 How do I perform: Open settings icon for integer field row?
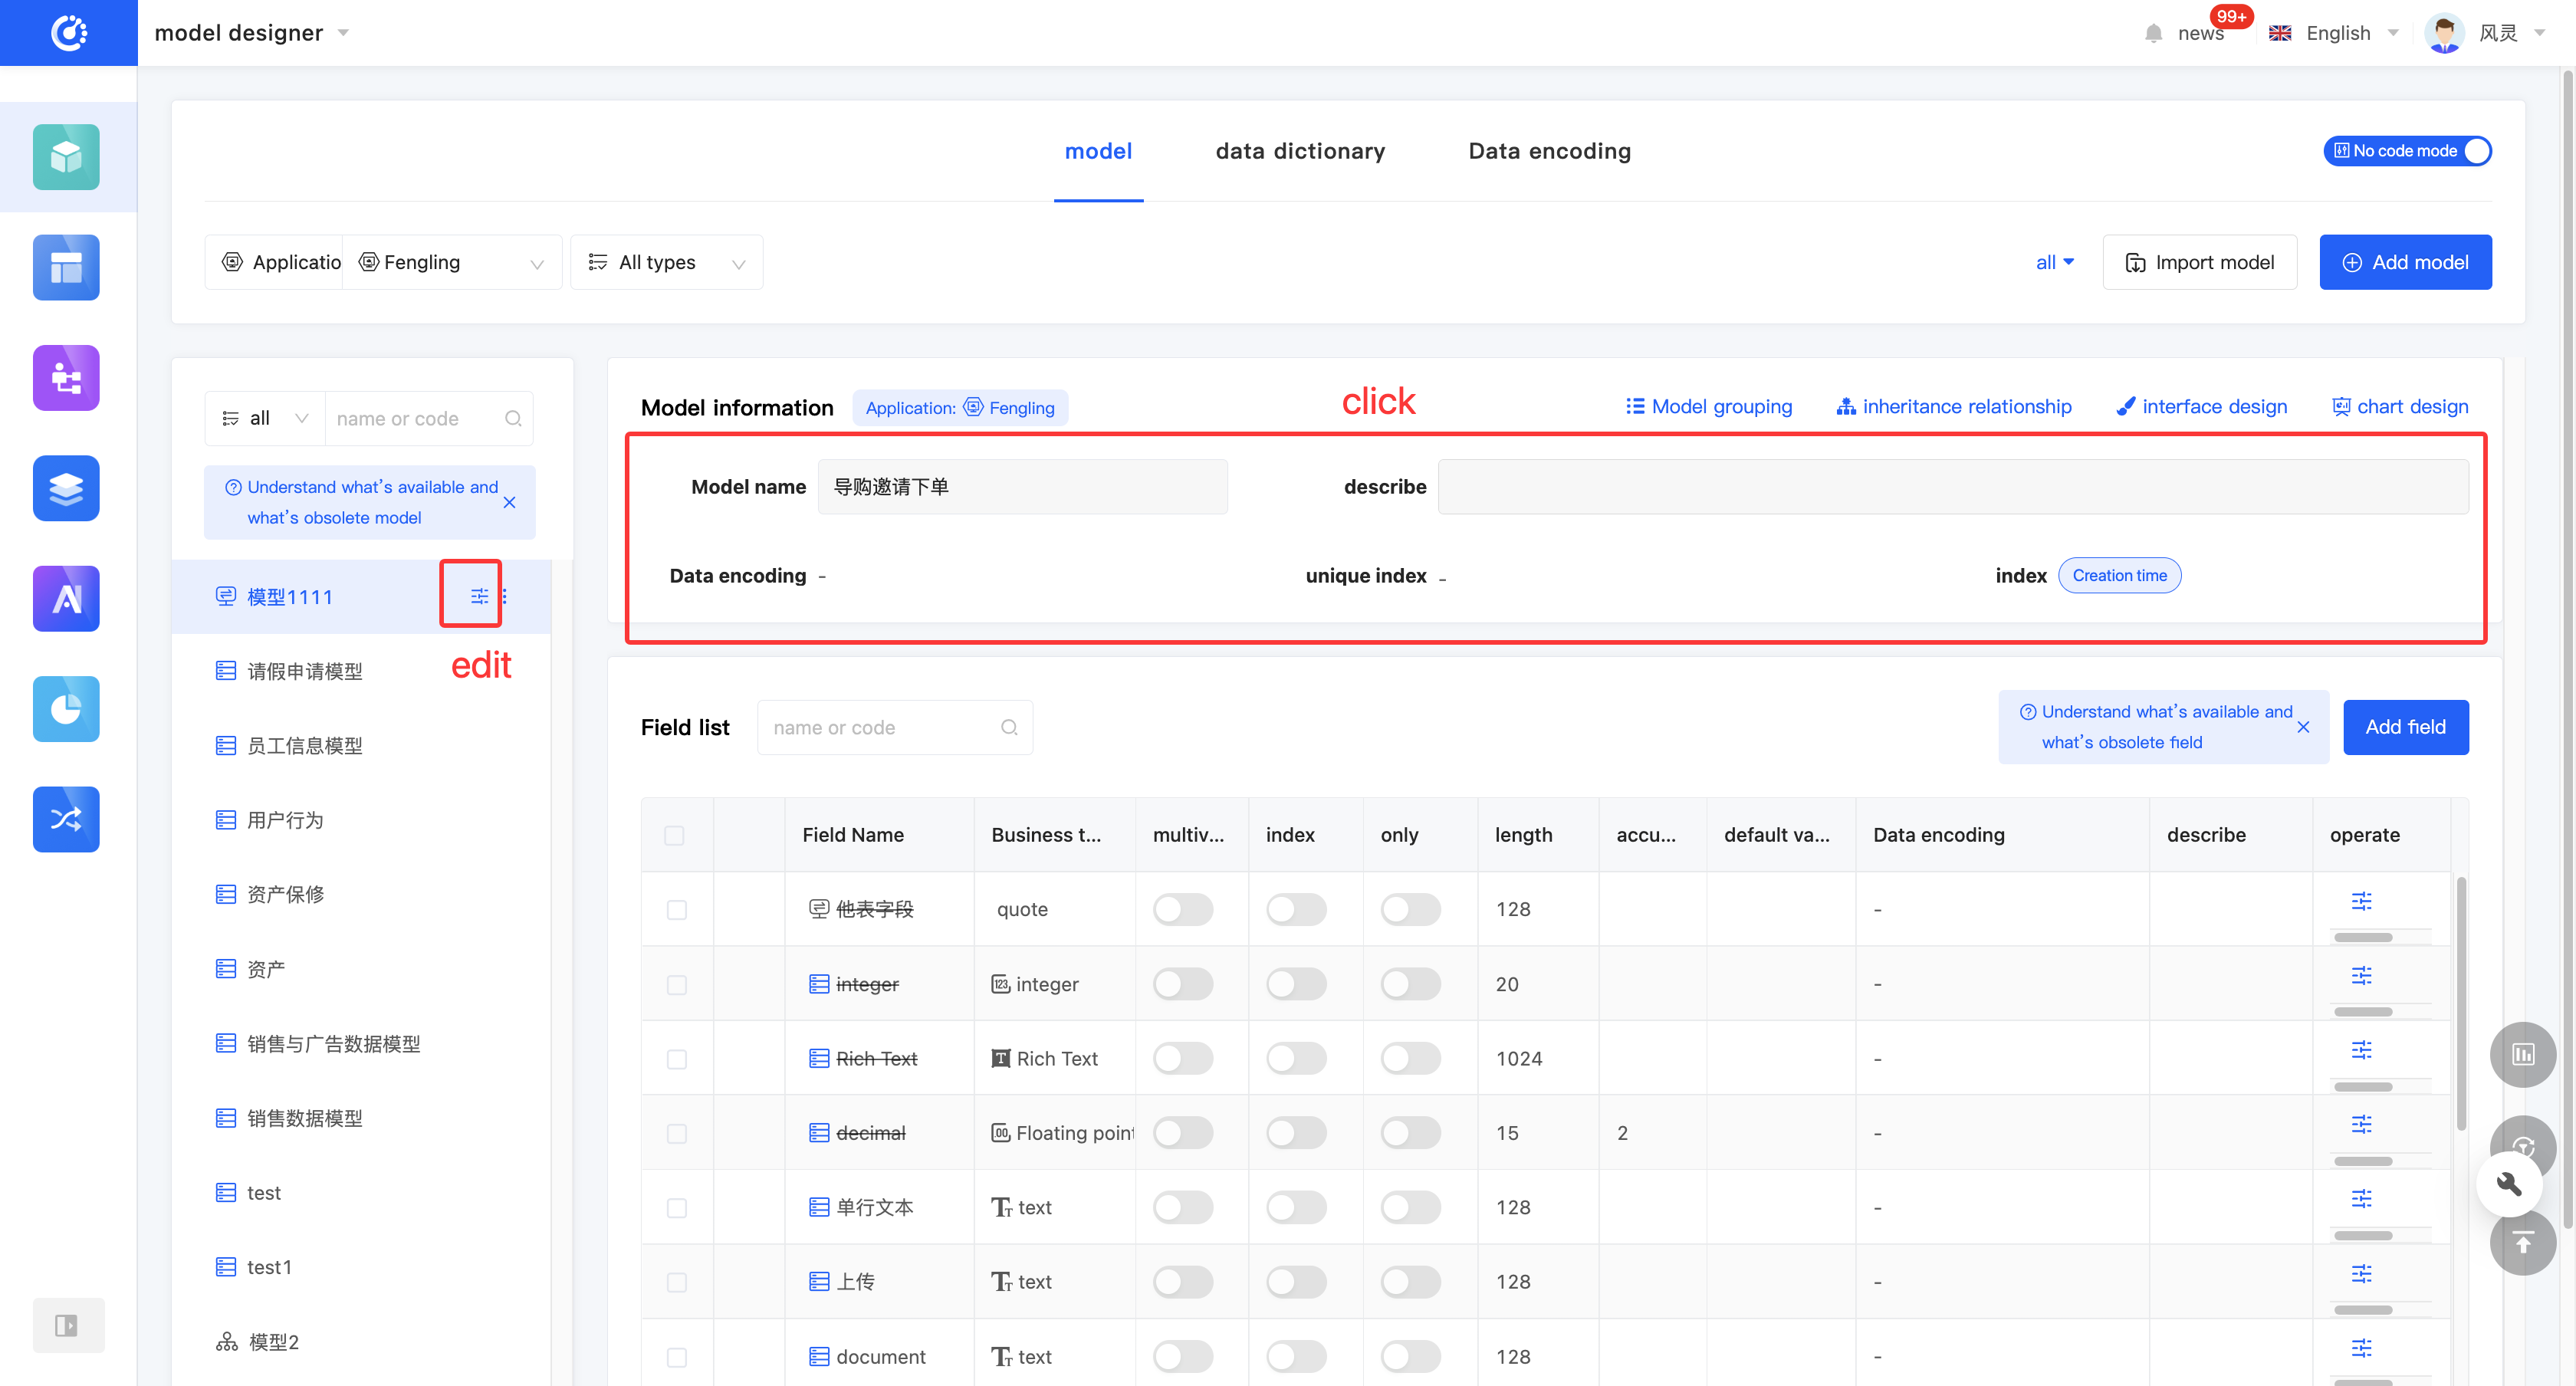(2361, 975)
